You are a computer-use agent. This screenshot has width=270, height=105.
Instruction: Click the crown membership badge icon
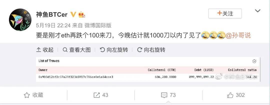click(81, 15)
